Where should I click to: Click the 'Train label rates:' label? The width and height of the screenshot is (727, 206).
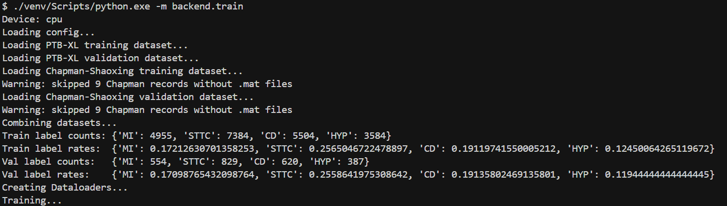tap(51, 149)
